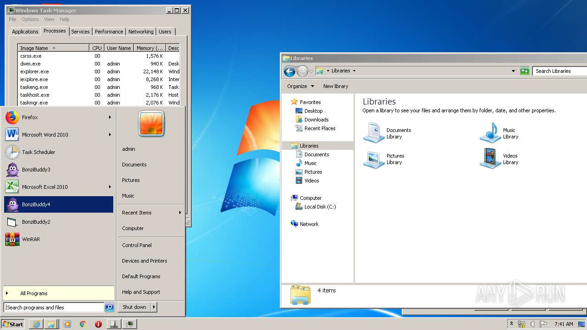Open Firefox from the Start menu
587x330 pixels.
(x=58, y=117)
